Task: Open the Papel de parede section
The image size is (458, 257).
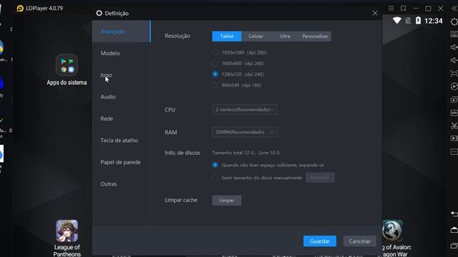Action: (x=121, y=162)
